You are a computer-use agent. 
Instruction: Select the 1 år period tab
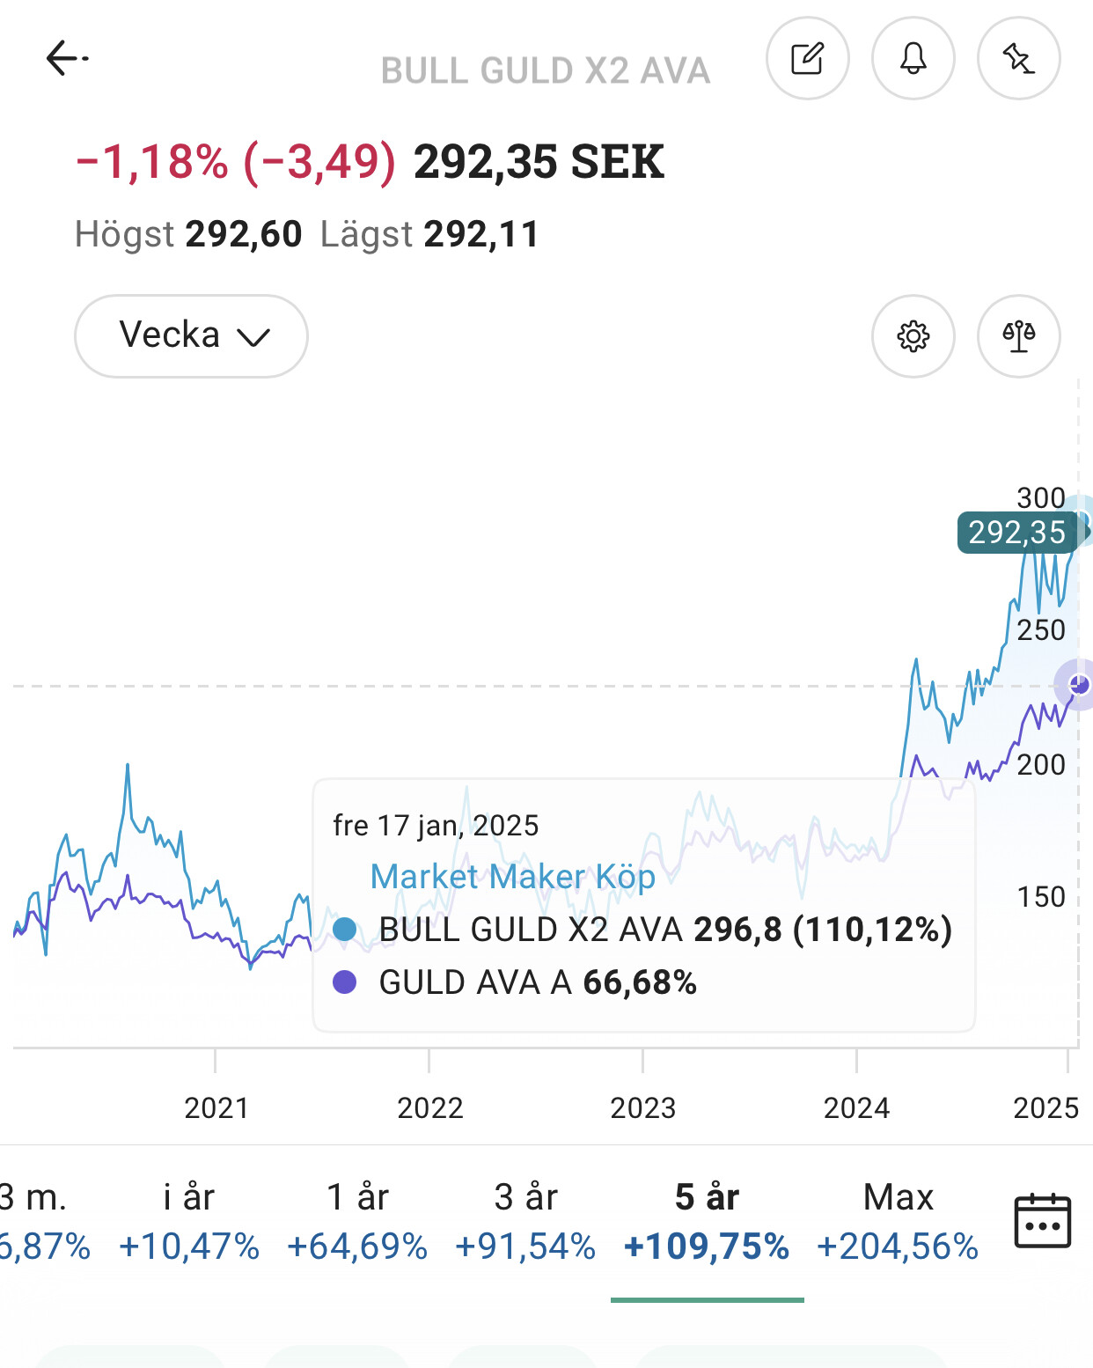tap(357, 1221)
